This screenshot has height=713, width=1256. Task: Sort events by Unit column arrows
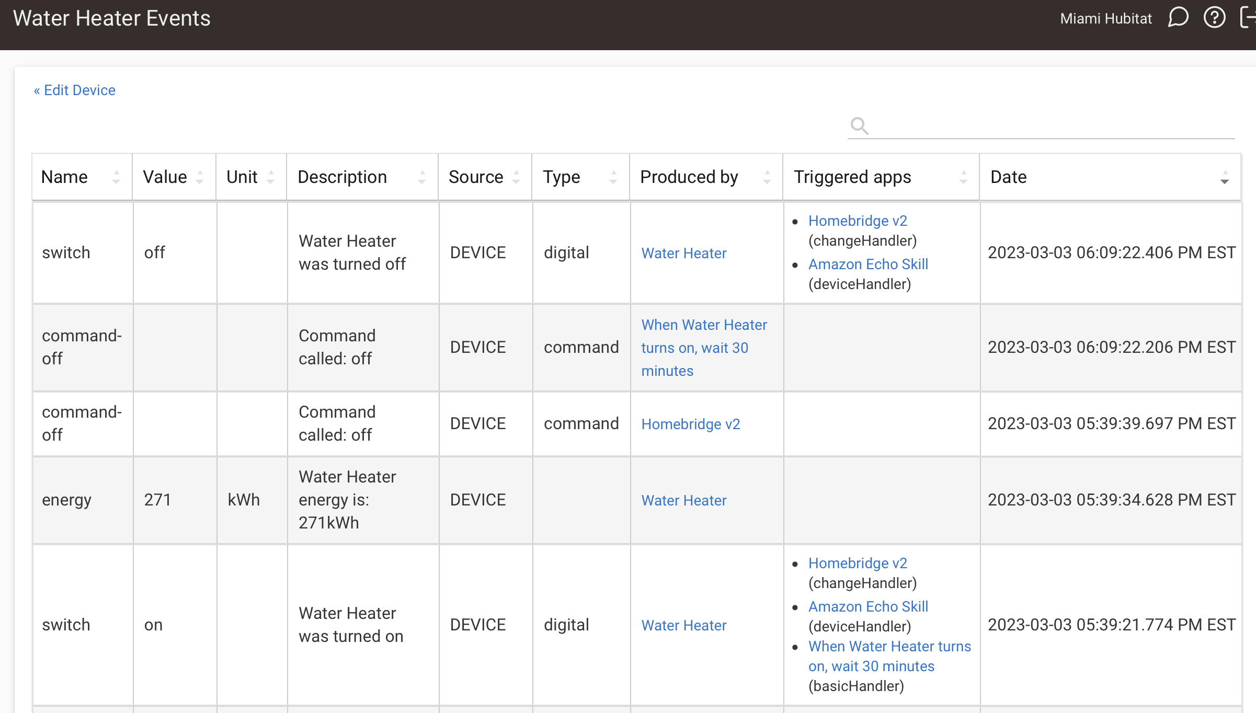point(270,177)
